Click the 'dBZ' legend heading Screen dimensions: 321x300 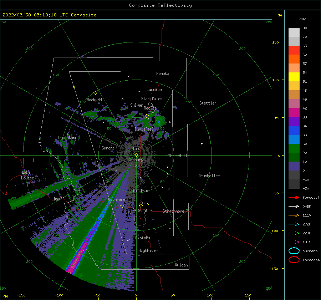(x=302, y=19)
